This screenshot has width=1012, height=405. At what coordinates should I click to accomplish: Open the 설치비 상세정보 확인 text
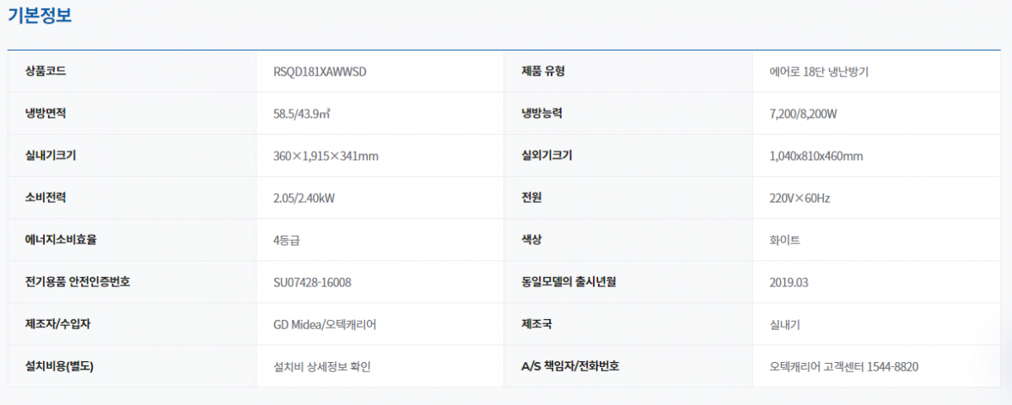322,366
